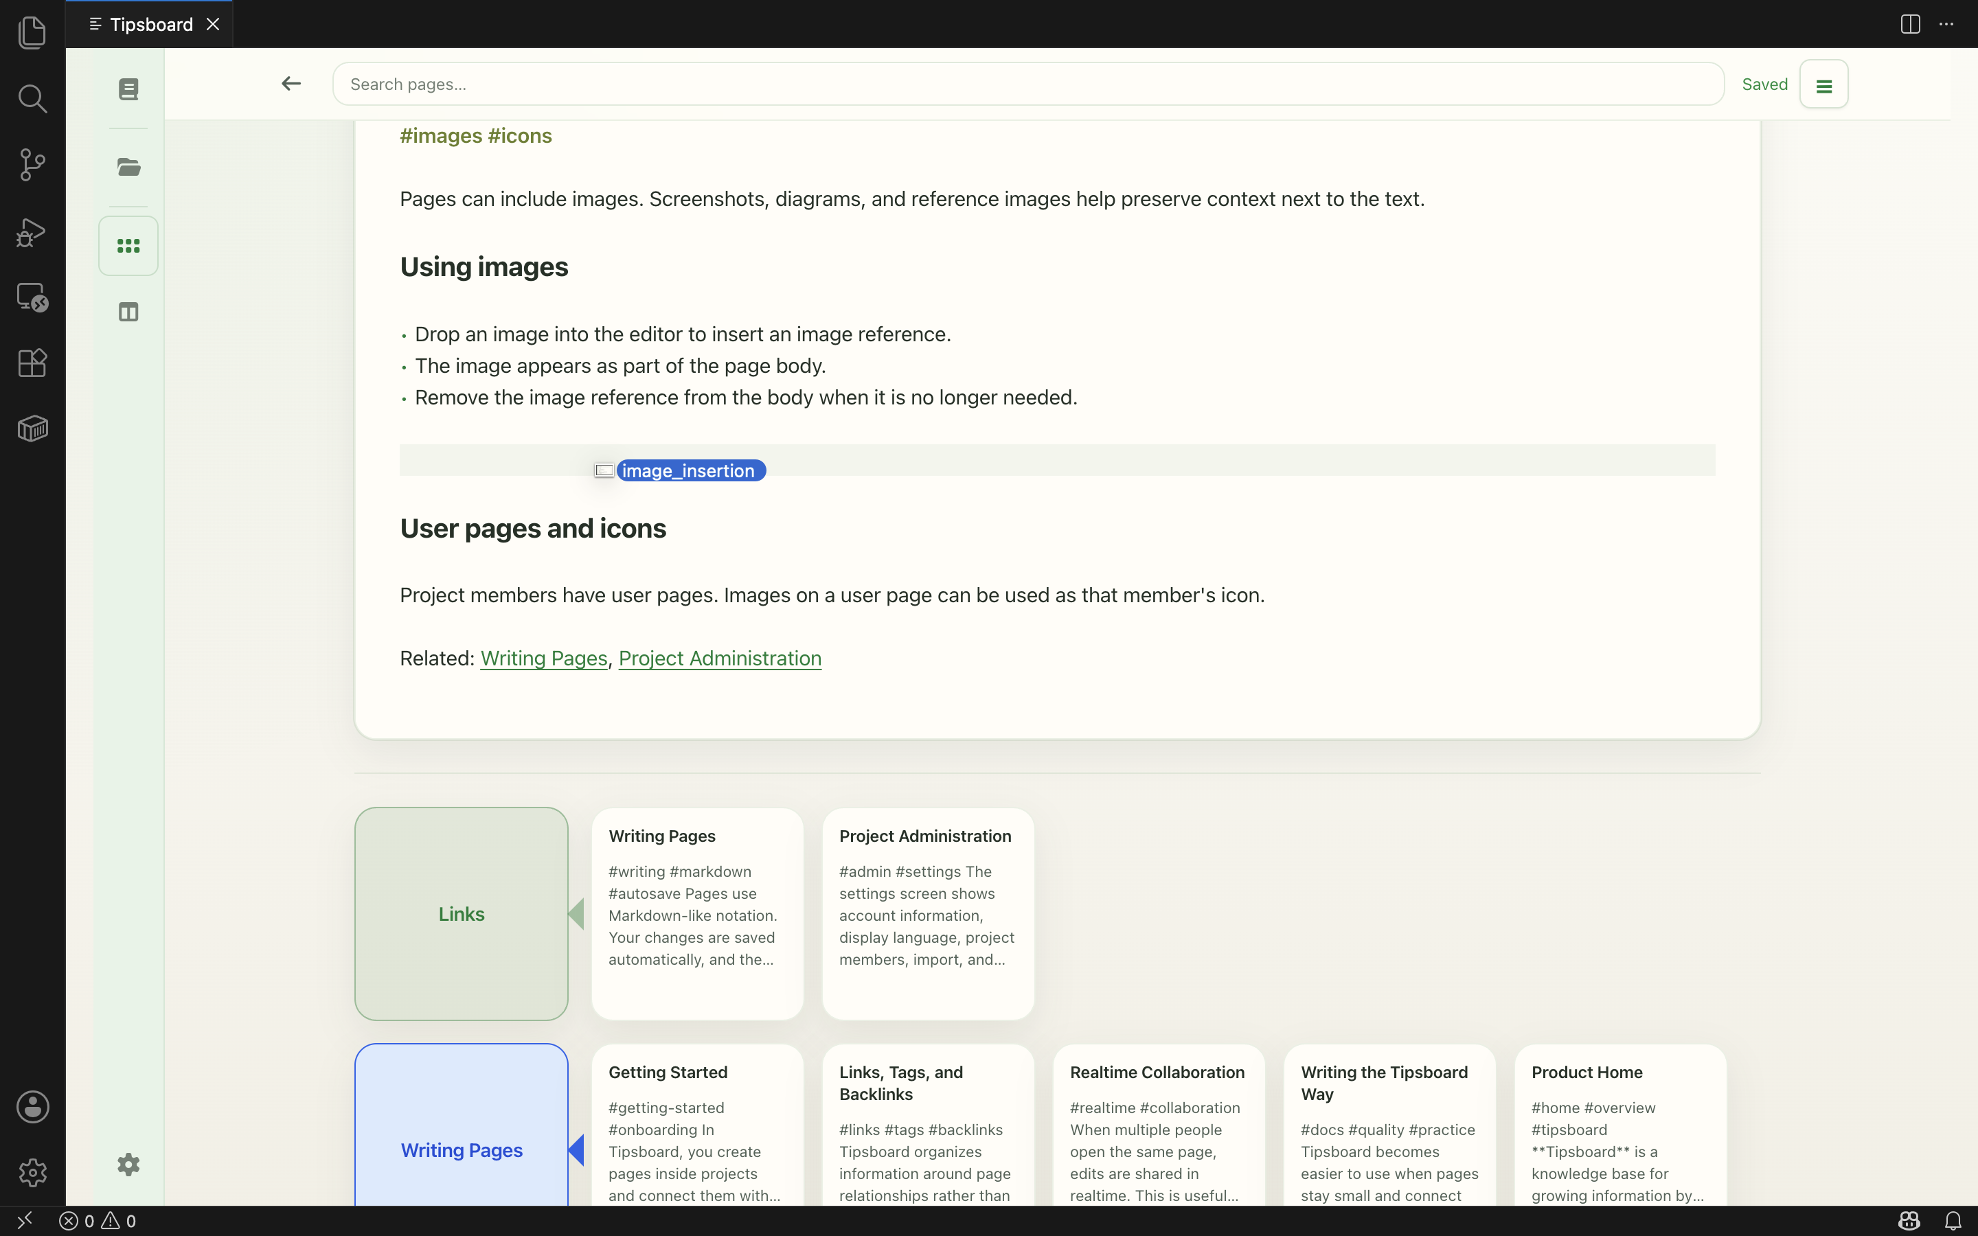This screenshot has height=1236, width=1978.
Task: Open the Project Administration page card
Action: [x=928, y=914]
